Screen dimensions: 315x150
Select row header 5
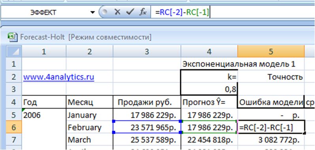(14, 115)
